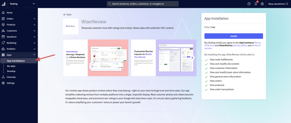Click the Channels icon in sidebar
Image resolution: width=291 pixels, height=123 pixels.
click(x=3, y=77)
